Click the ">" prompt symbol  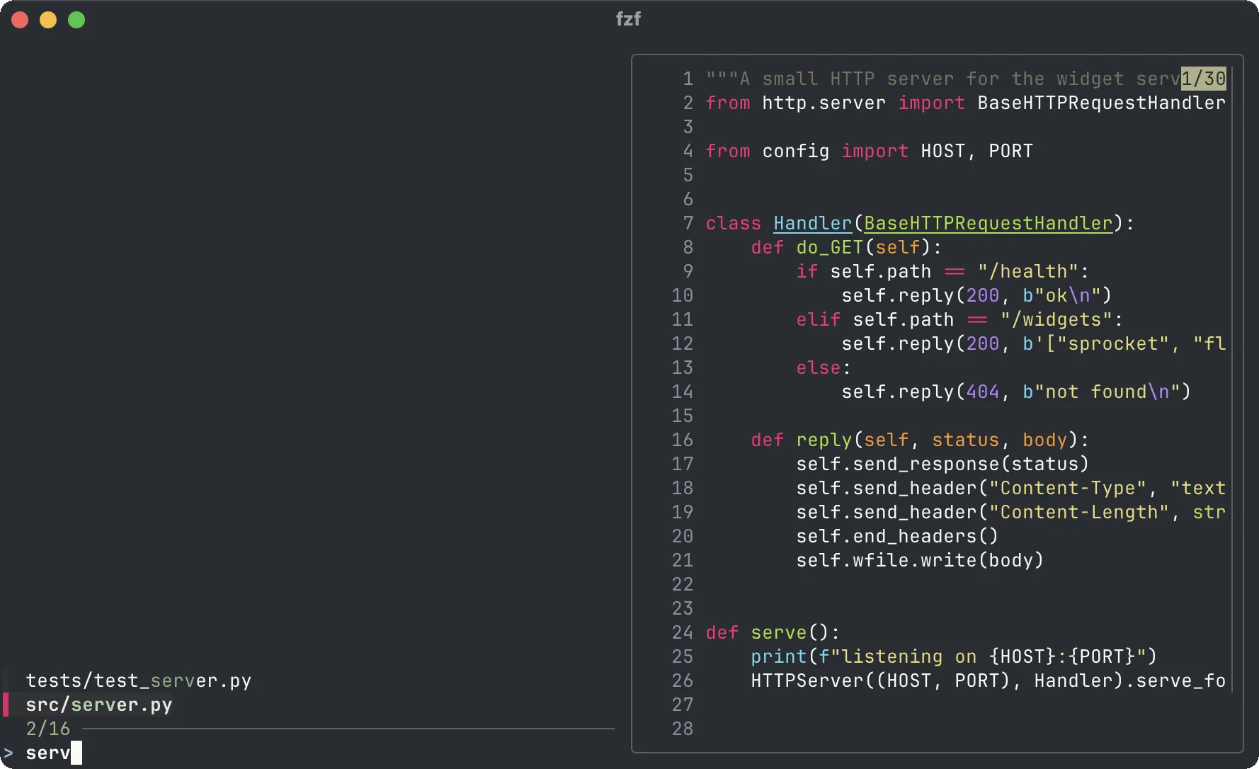click(x=8, y=753)
